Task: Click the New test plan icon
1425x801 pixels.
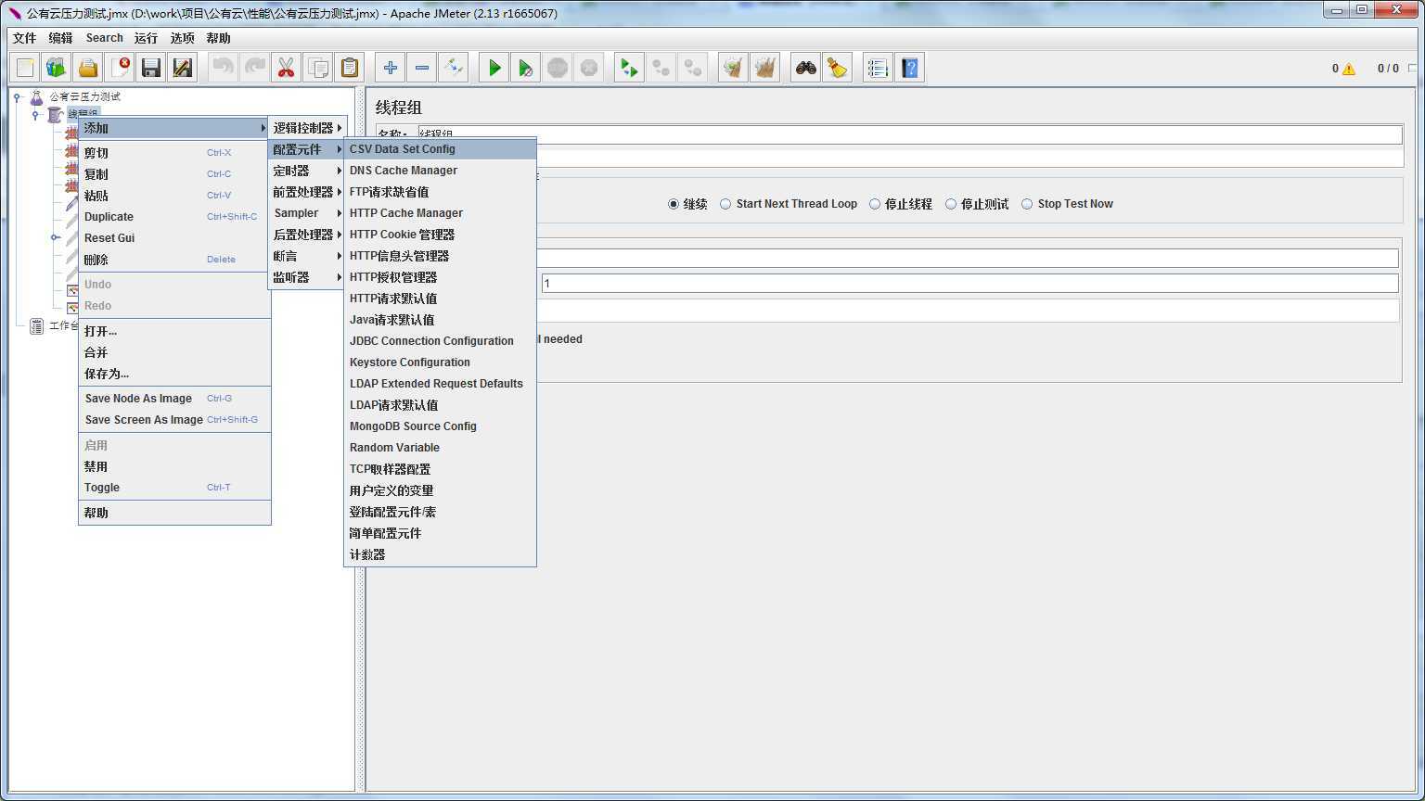Action: click(x=25, y=68)
